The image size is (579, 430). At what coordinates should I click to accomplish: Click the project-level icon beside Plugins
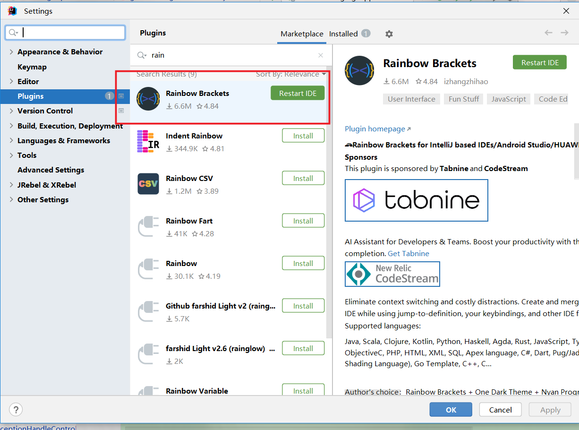coord(121,96)
